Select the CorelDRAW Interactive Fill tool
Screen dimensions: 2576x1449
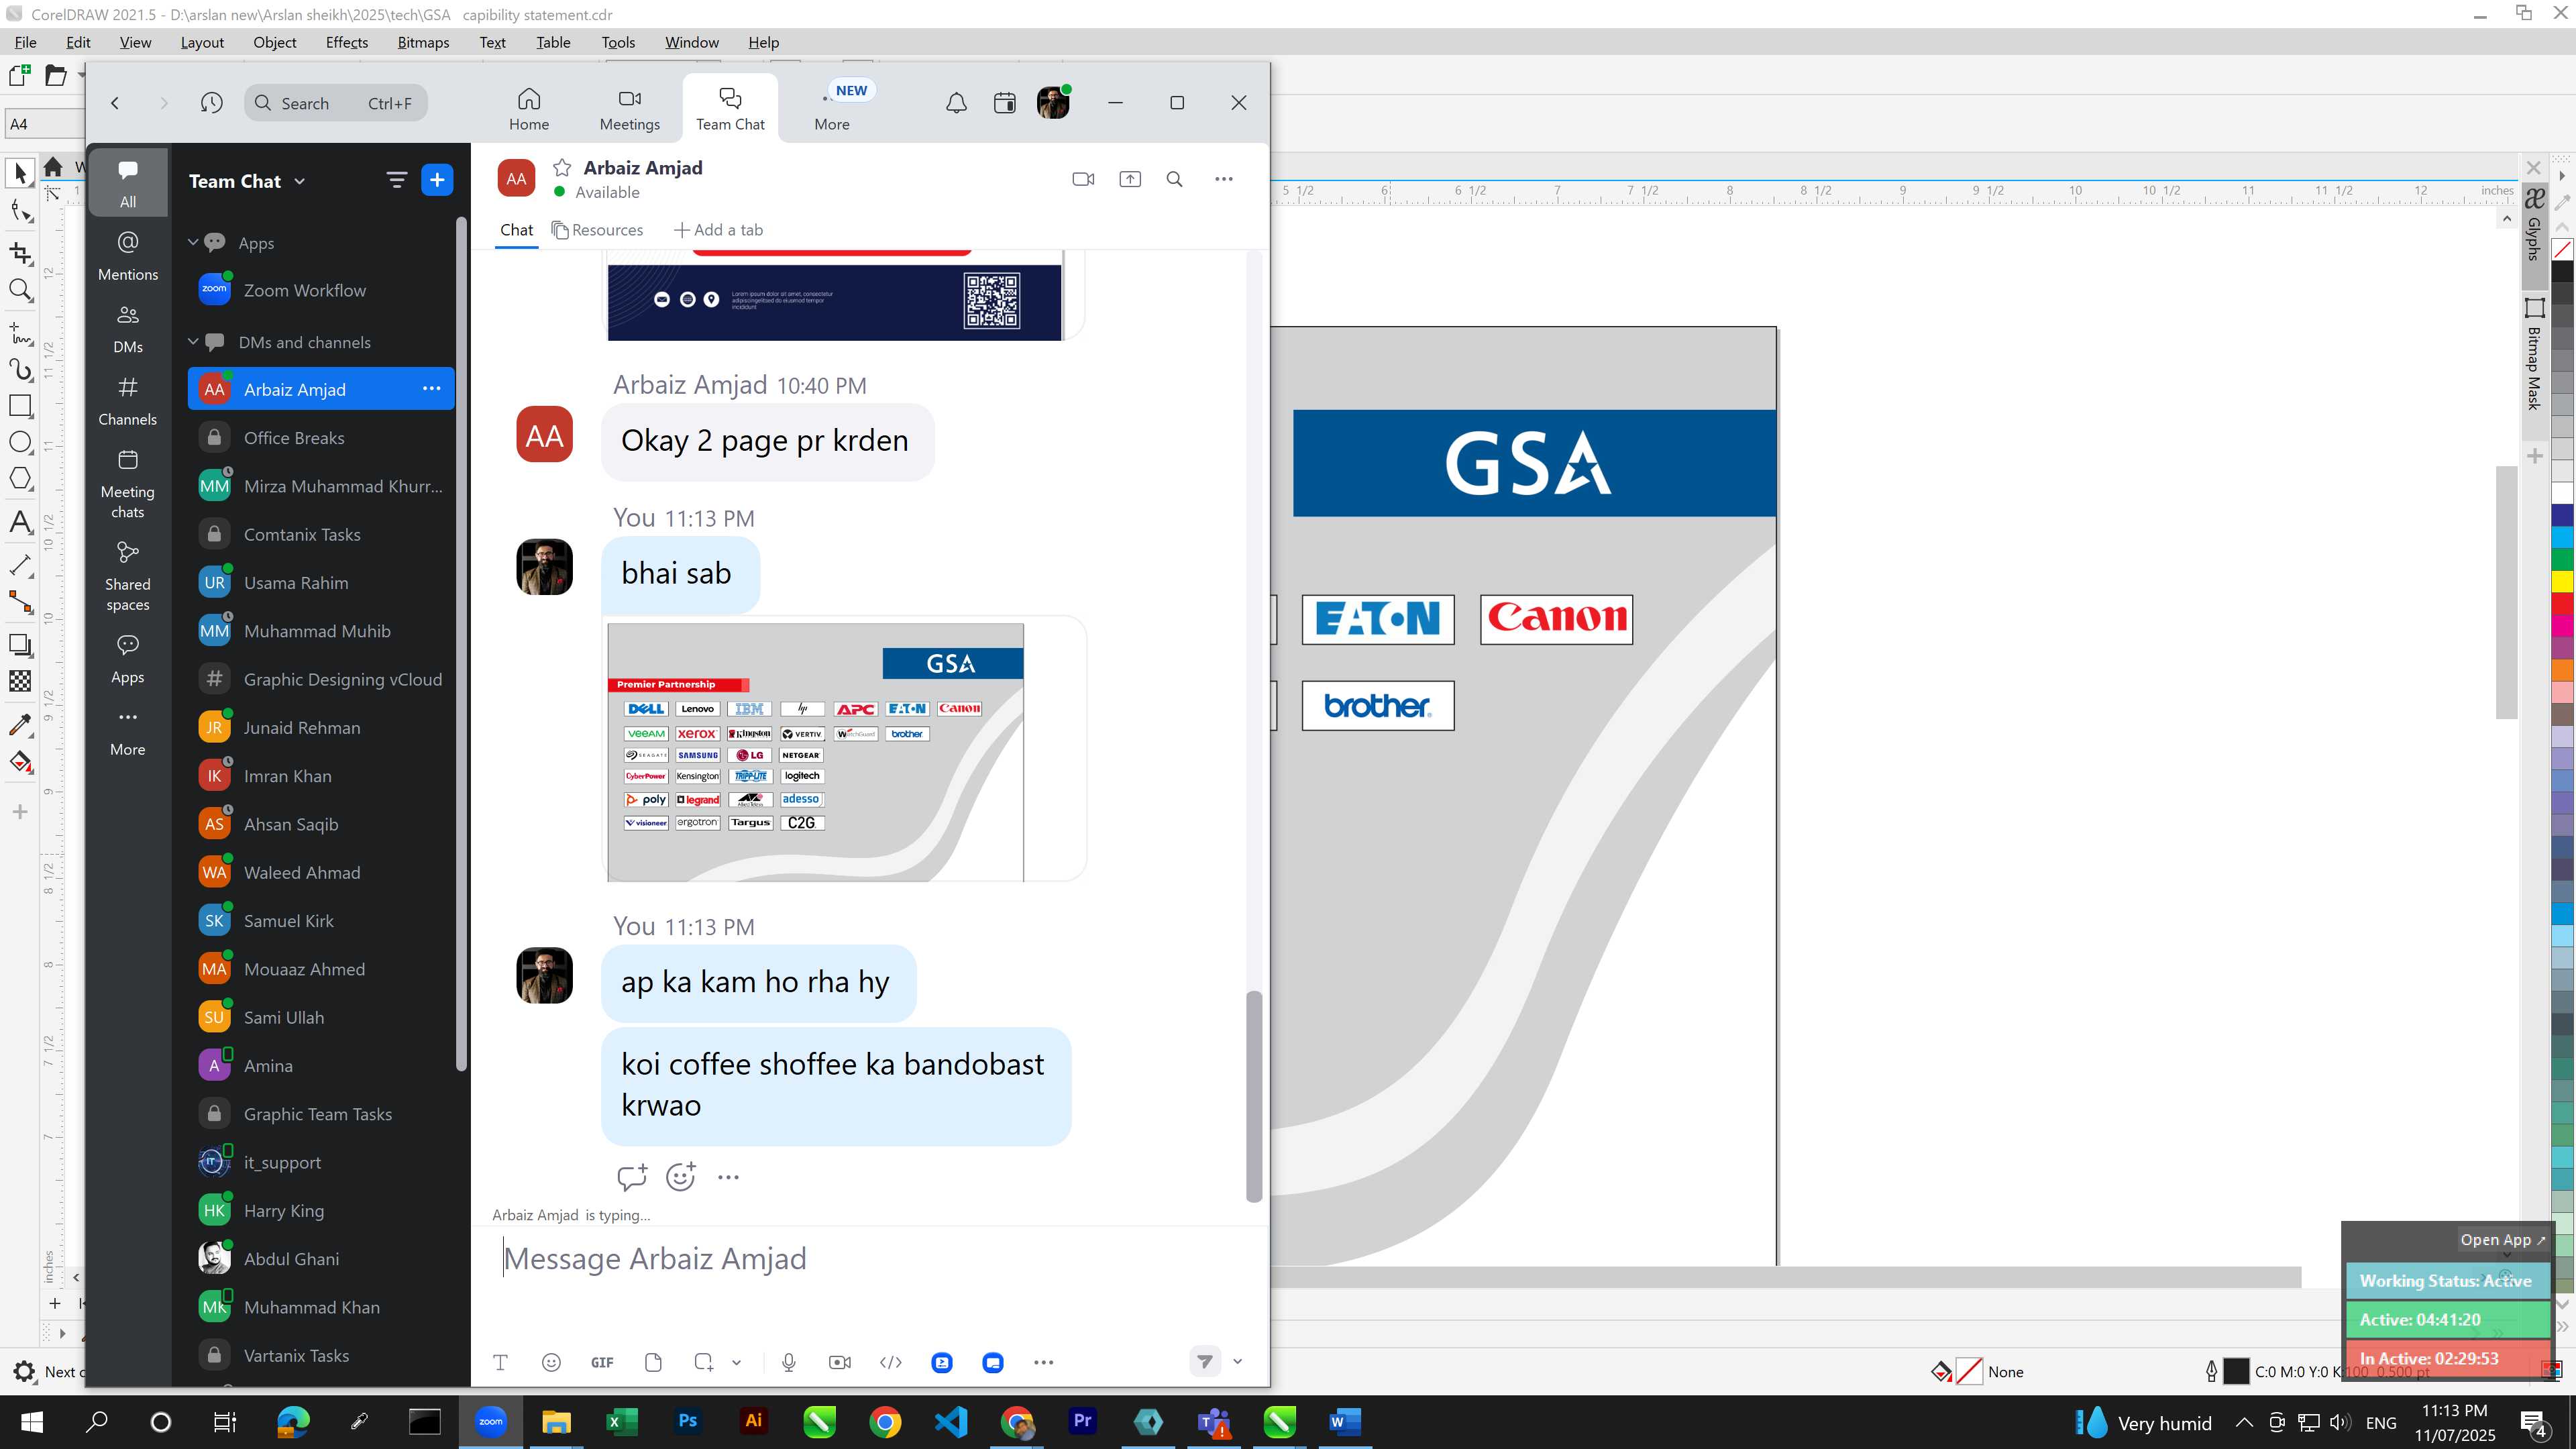tap(20, 763)
